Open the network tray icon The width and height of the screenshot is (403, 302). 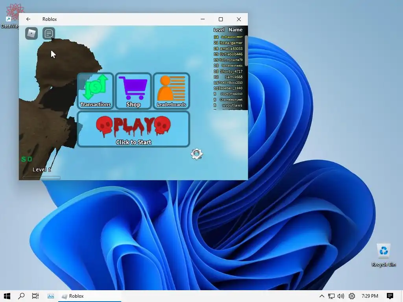[x=331, y=296]
